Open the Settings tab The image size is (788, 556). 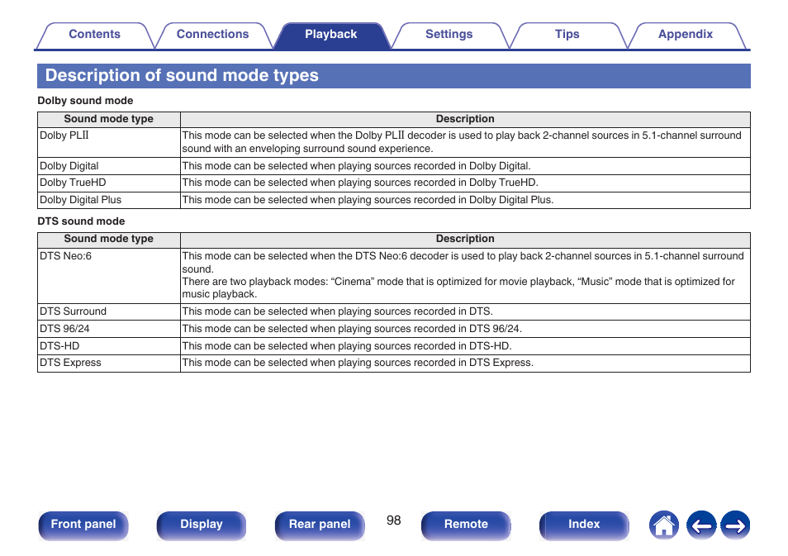449,35
